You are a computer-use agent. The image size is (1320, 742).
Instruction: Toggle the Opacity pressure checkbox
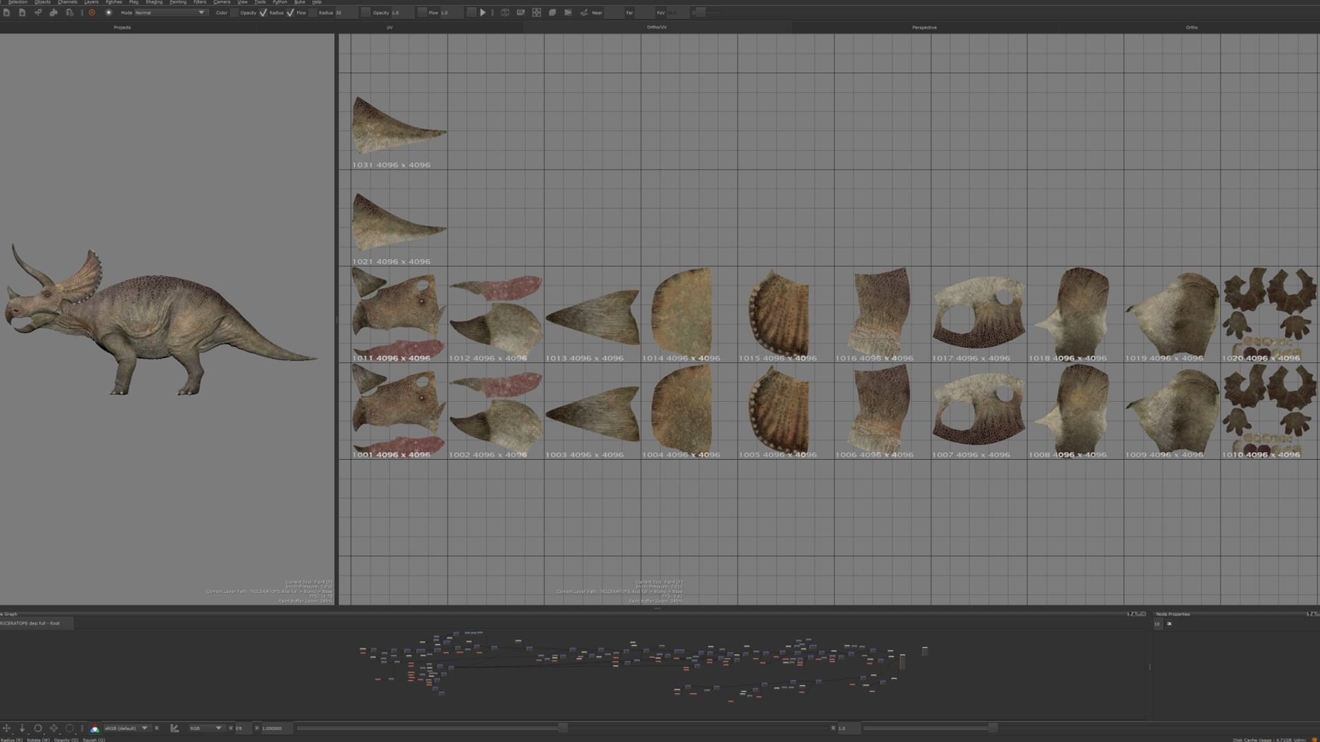tap(263, 12)
